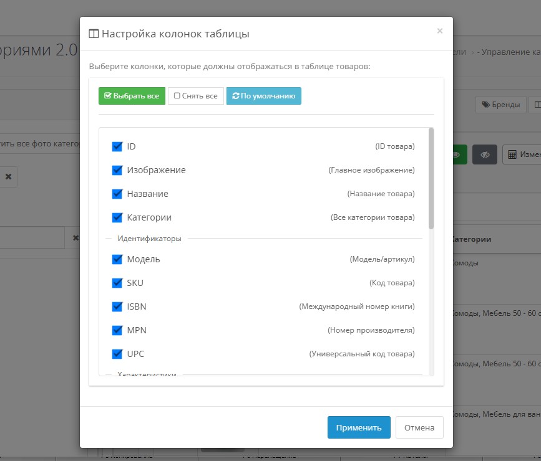Viewport: 541px width, 461px height.
Task: Disable the UPC column checkbox
Action: [117, 354]
